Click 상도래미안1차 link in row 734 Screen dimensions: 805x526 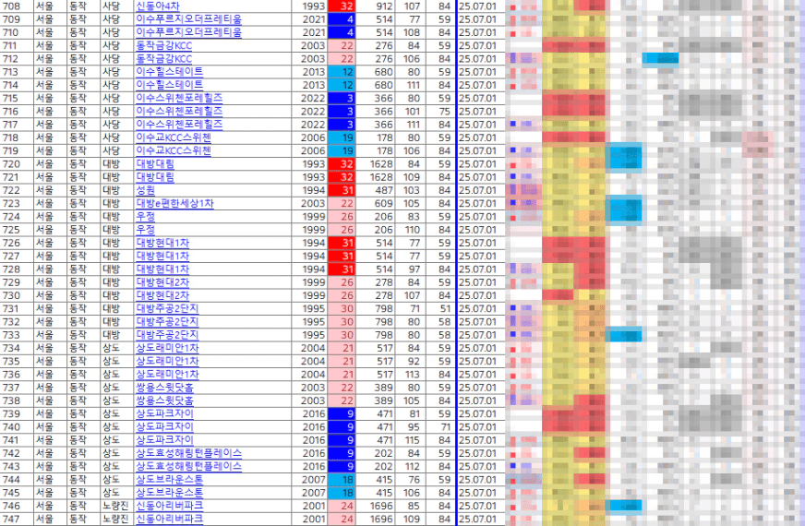point(167,348)
